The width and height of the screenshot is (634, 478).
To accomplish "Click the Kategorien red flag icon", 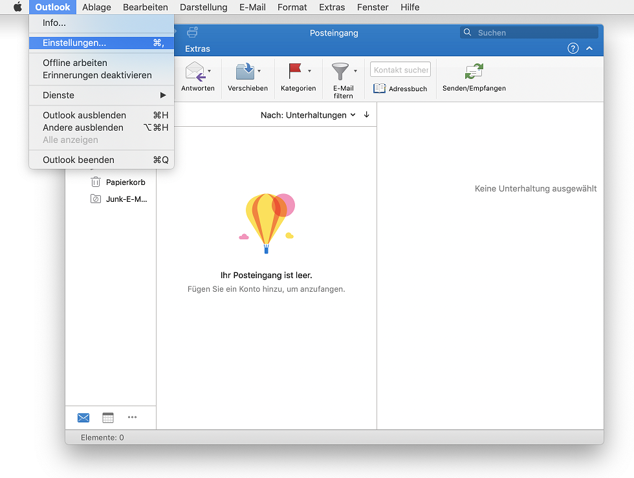I will (x=295, y=71).
